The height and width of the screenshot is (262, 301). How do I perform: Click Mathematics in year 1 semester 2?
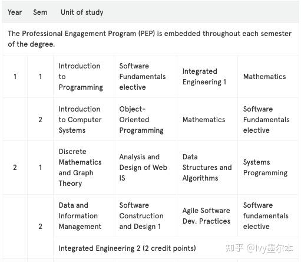click(x=204, y=120)
